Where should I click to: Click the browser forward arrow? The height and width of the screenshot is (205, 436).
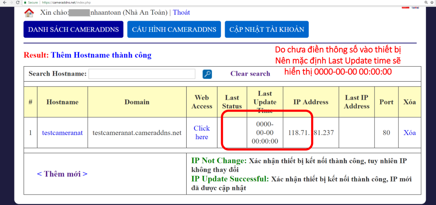coord(11,3)
